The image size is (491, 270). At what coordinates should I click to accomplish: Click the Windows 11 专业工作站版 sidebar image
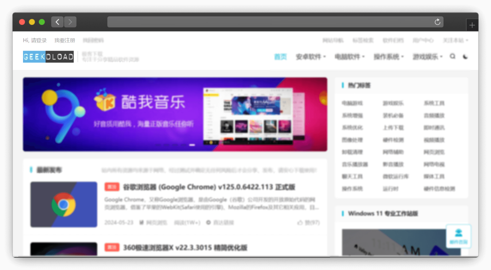click(x=401, y=242)
